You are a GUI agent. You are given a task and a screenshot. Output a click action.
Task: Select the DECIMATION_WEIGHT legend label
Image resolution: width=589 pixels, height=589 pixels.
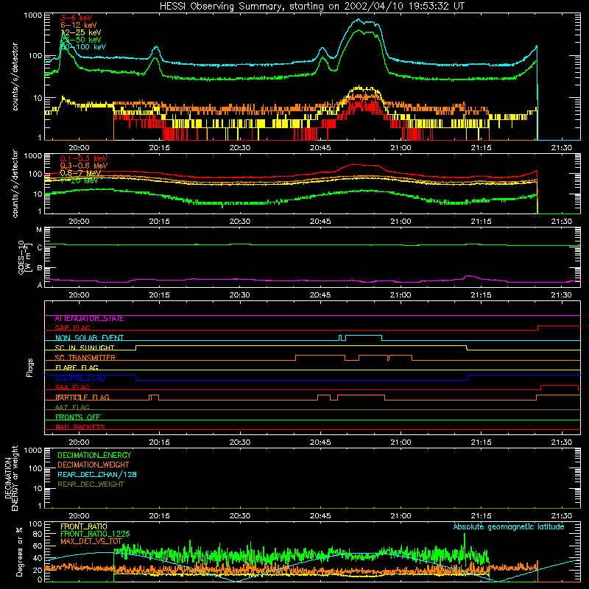tap(94, 465)
